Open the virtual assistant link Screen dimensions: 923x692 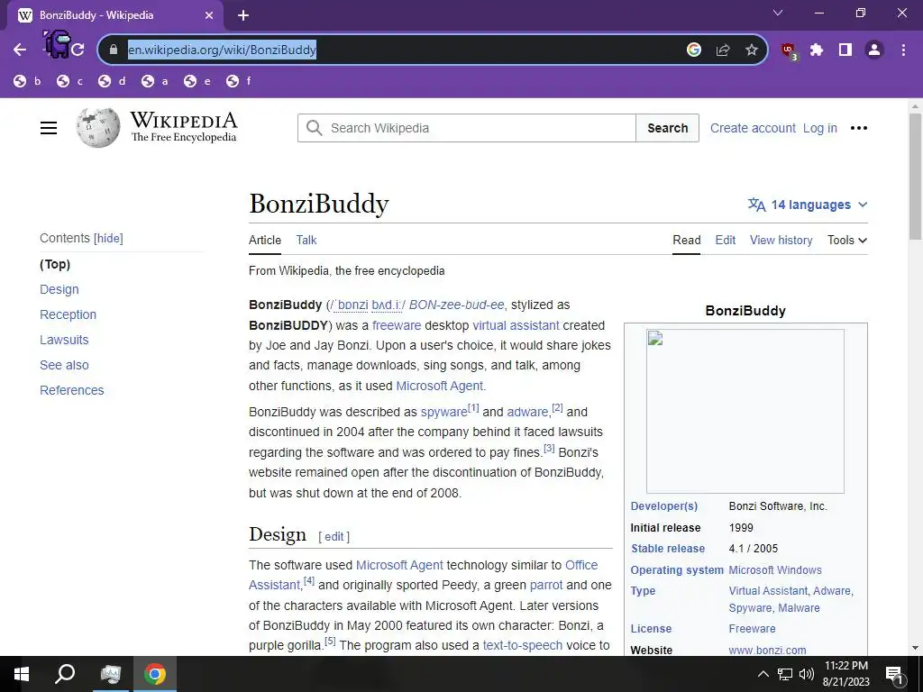point(516,325)
